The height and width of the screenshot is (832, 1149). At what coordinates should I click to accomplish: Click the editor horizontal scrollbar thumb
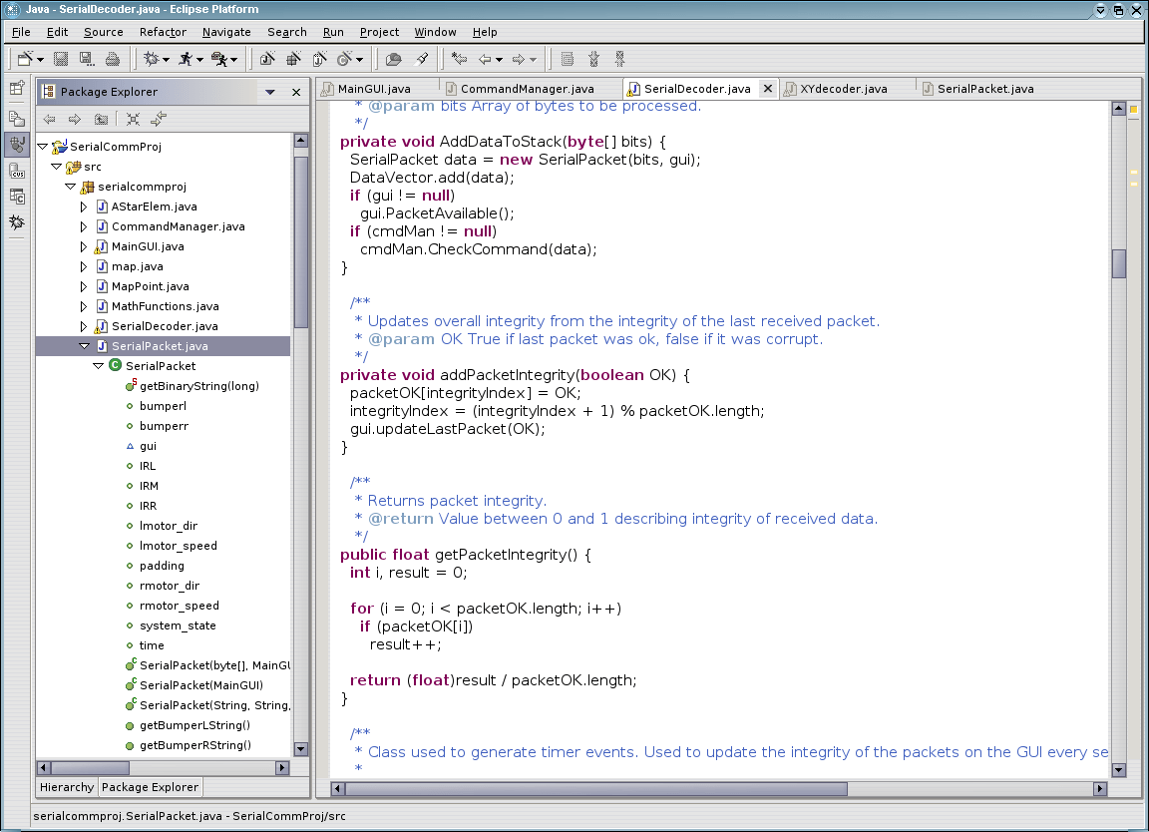tap(595, 789)
